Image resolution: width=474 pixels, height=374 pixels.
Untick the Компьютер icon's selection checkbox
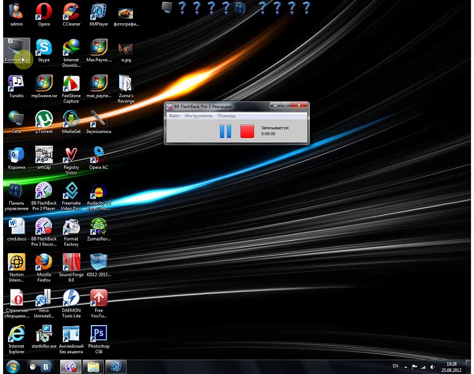coord(10,41)
